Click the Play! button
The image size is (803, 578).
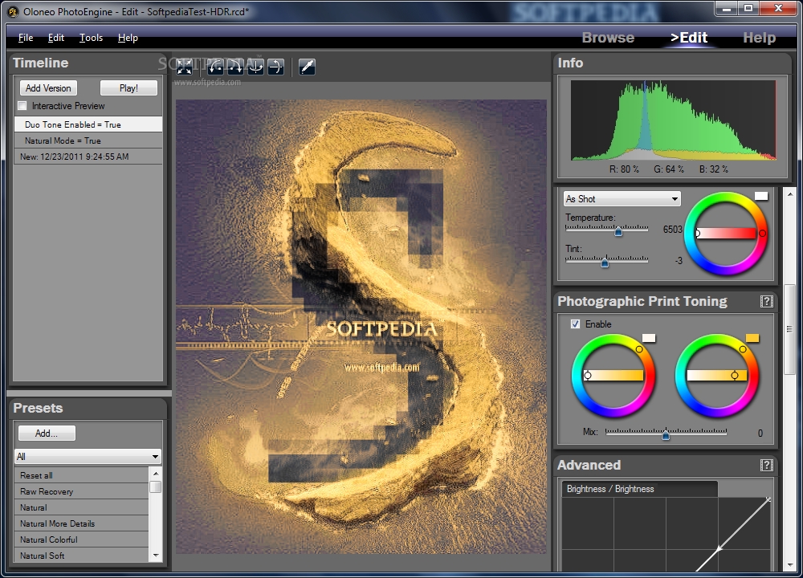[128, 88]
